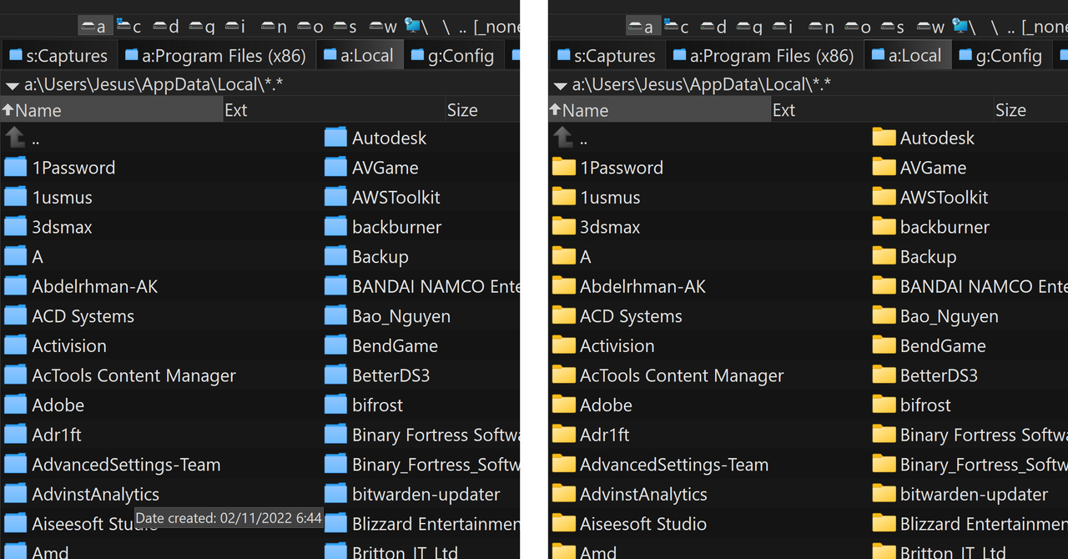
Task: Switch to a:Program Files (x86) tab in the left window
Action: 217,56
